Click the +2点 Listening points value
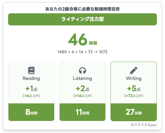The image size is (165, 133). click(82, 88)
